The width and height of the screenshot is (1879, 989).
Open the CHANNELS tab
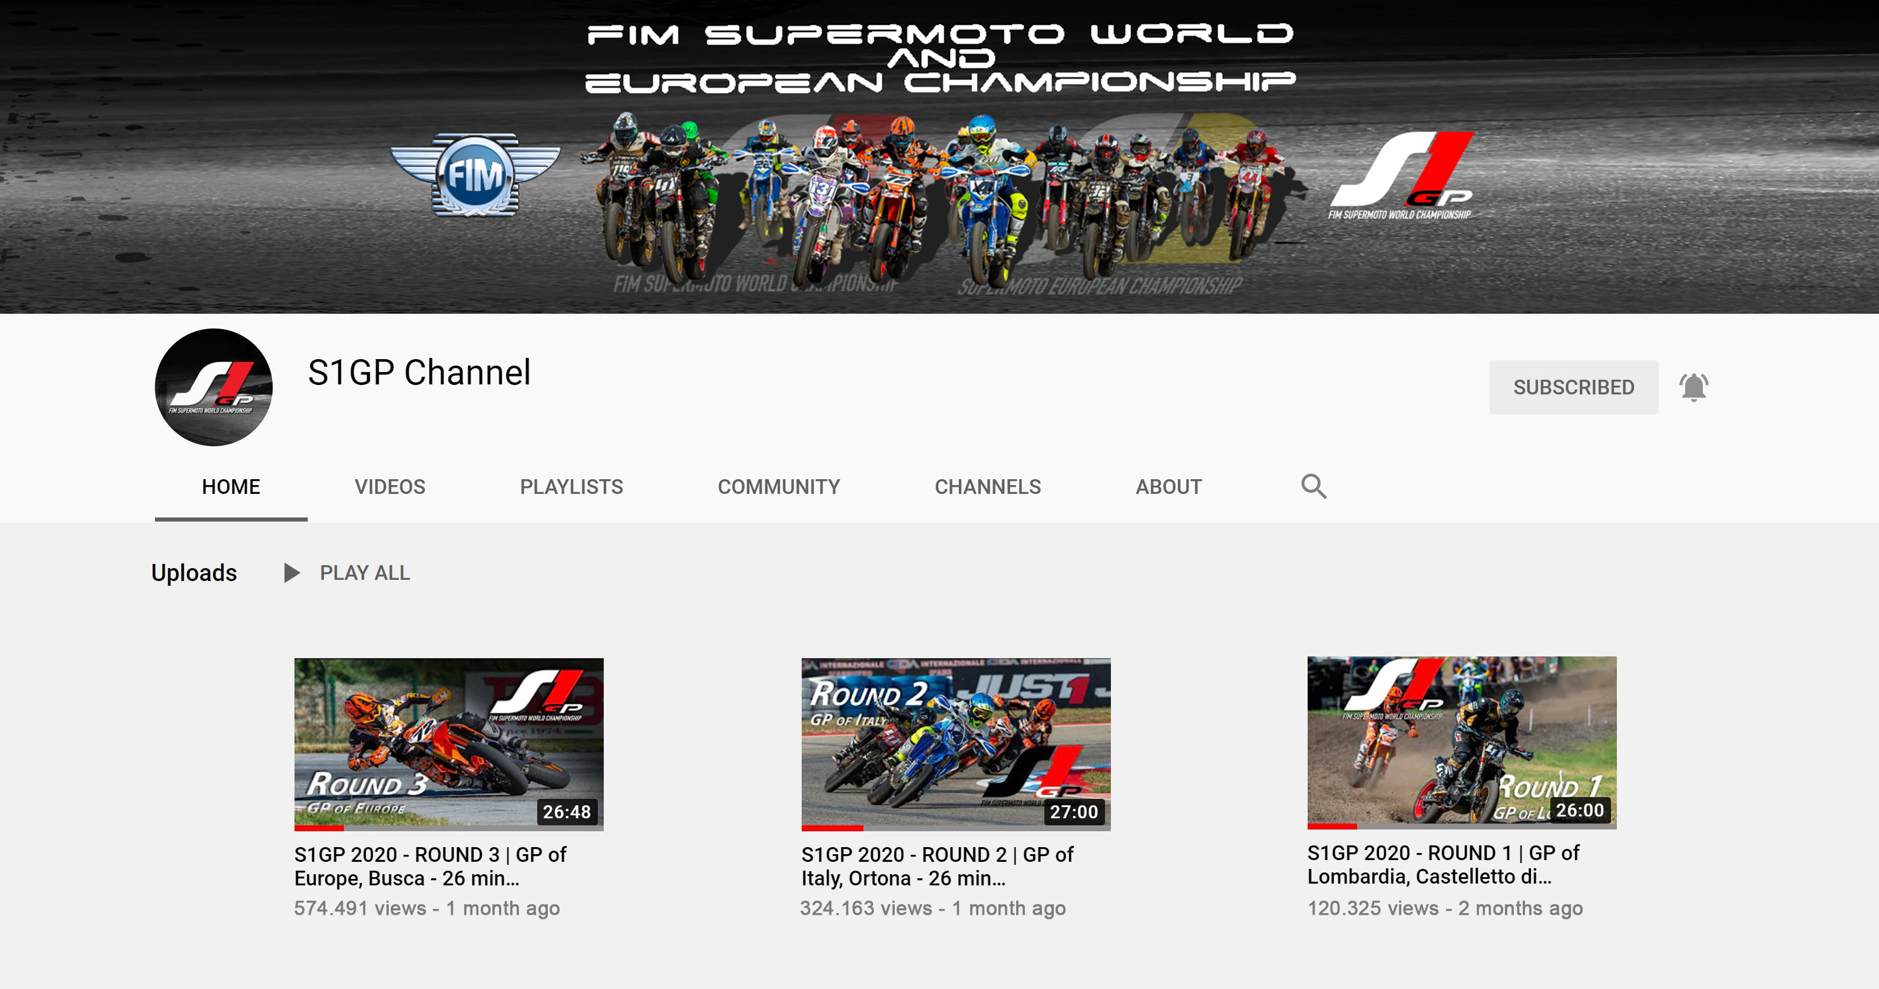[x=988, y=487]
